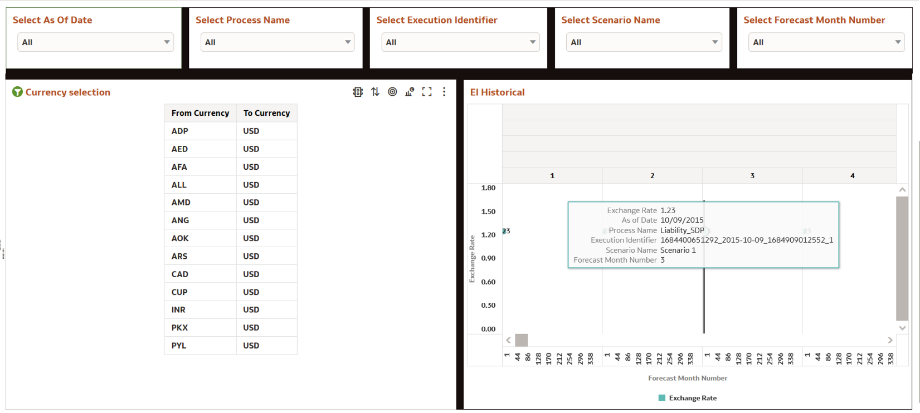Select the CUP currency cell
This screenshot has width=920, height=413.
coord(201,292)
